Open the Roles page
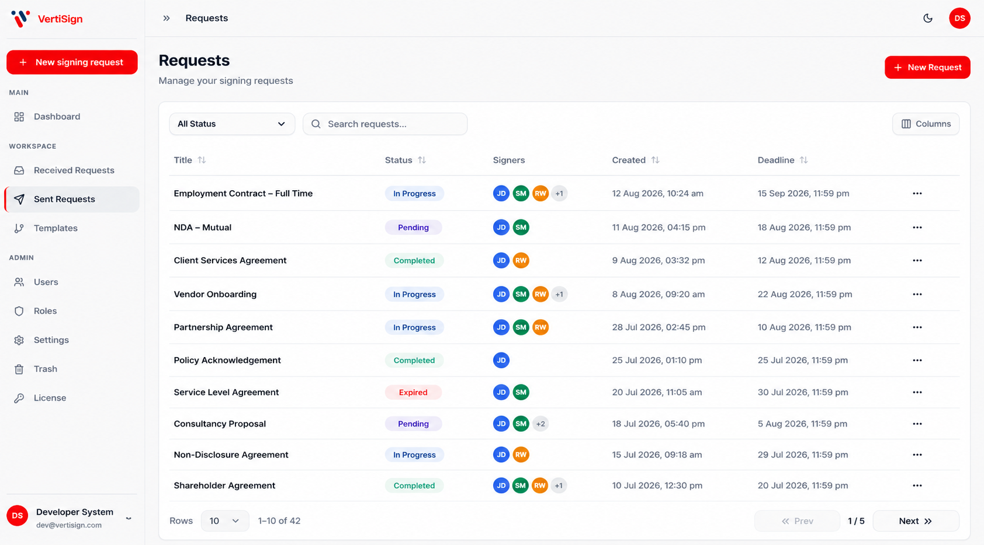Screen dimensions: 984x545 72,311
